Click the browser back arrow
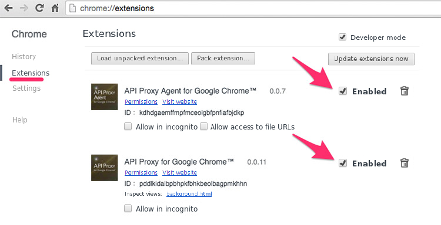 tap(8, 8)
